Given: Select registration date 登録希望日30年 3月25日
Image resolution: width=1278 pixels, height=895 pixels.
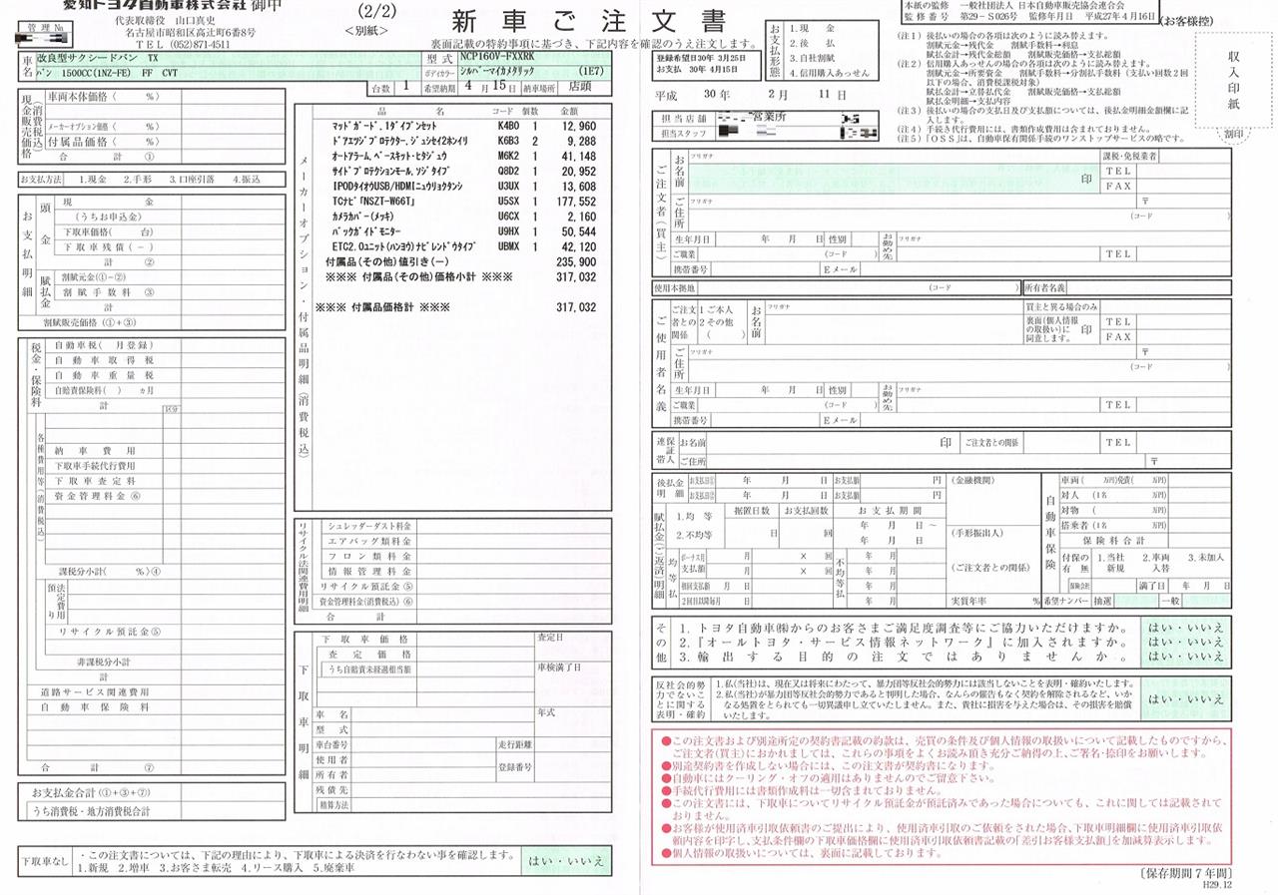Looking at the screenshot, I should (x=702, y=58).
